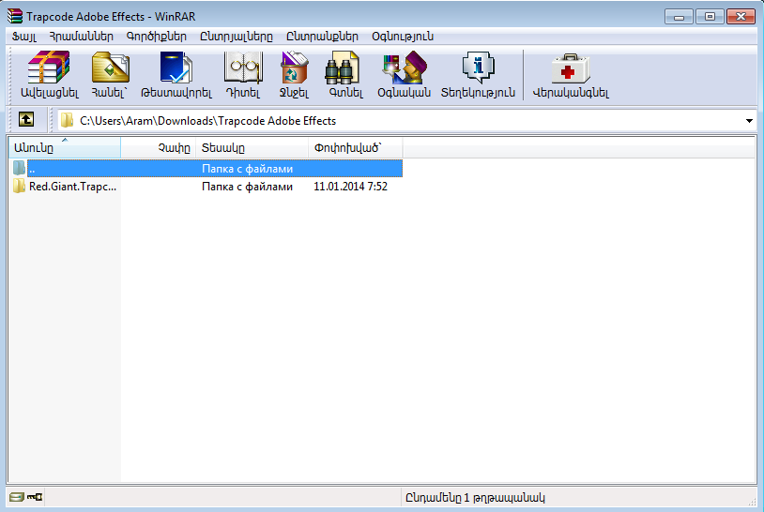Image resolution: width=764 pixels, height=512 pixels.
Task: Click the View (Դիտել) book icon
Action: [x=243, y=68]
